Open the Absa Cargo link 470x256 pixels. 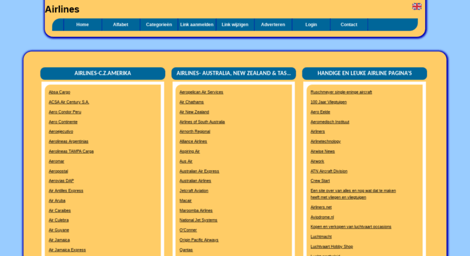[59, 92]
